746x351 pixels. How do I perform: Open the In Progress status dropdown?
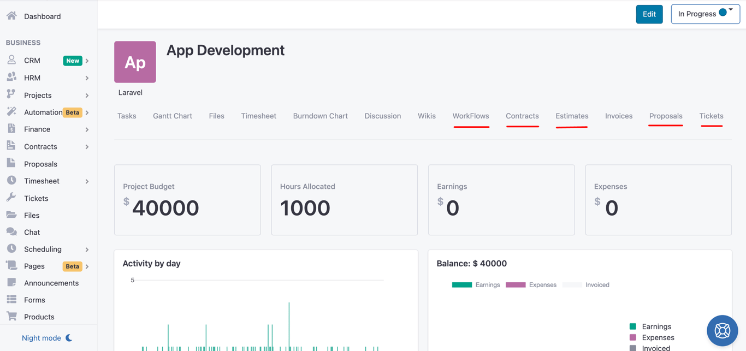[x=705, y=14]
